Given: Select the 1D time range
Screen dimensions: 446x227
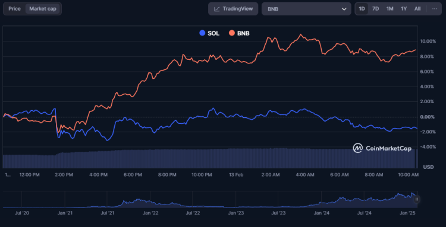Looking at the screenshot, I should [362, 9].
